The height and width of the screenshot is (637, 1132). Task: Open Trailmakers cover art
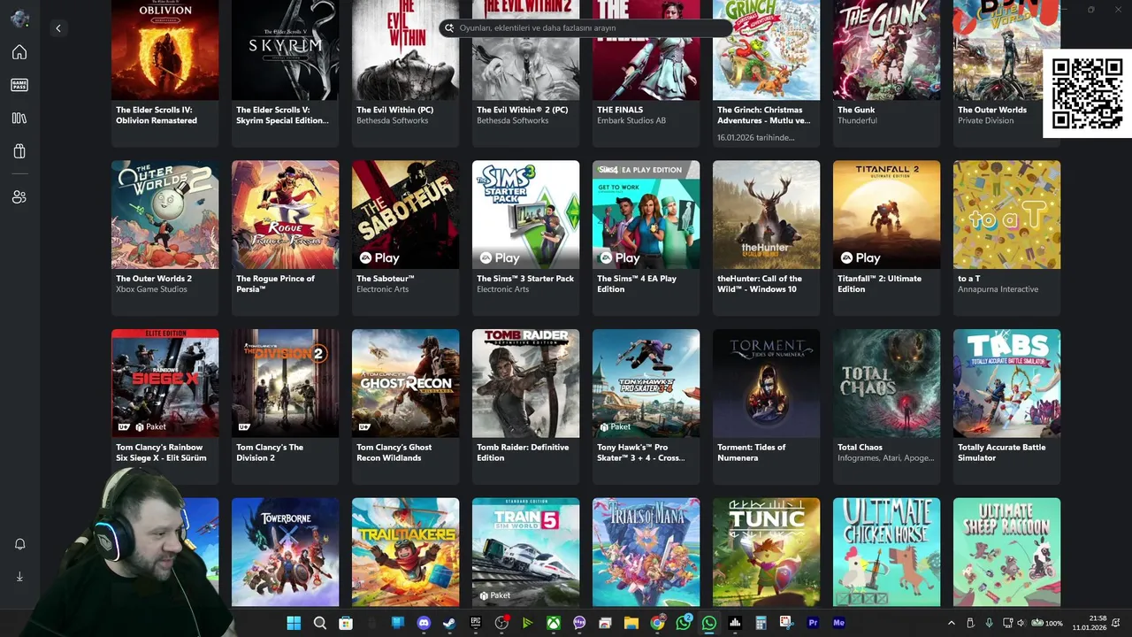pos(405,552)
